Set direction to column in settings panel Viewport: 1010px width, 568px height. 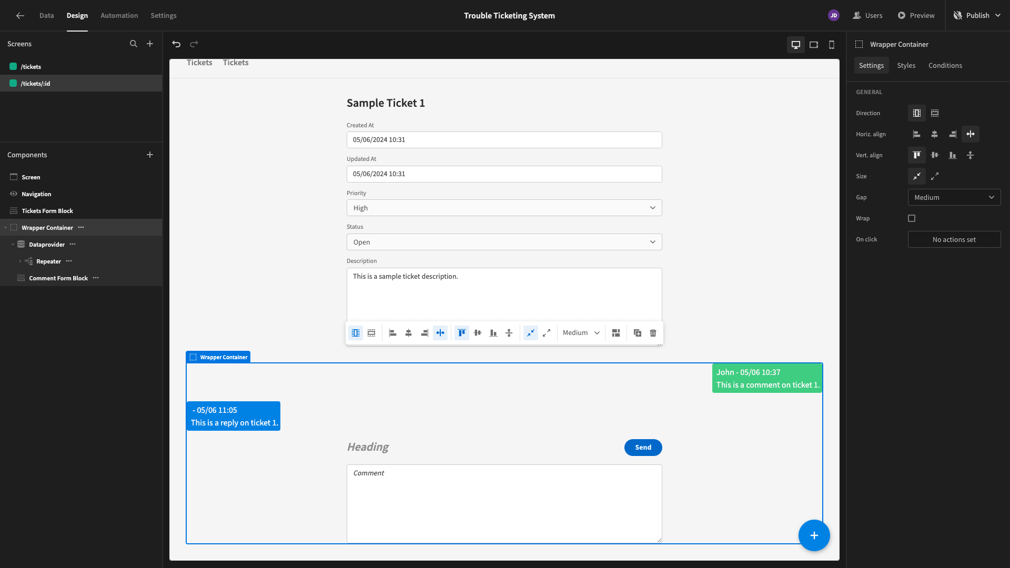point(917,113)
